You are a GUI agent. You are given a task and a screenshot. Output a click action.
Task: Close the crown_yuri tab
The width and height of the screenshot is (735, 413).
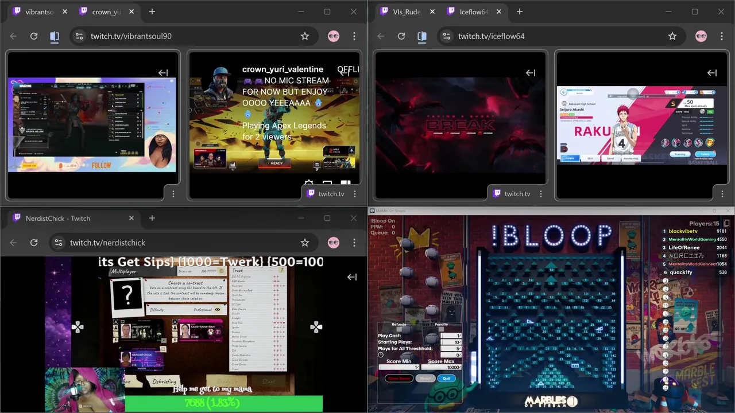coord(131,12)
